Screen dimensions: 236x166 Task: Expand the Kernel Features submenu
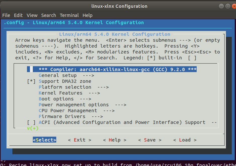69,93
